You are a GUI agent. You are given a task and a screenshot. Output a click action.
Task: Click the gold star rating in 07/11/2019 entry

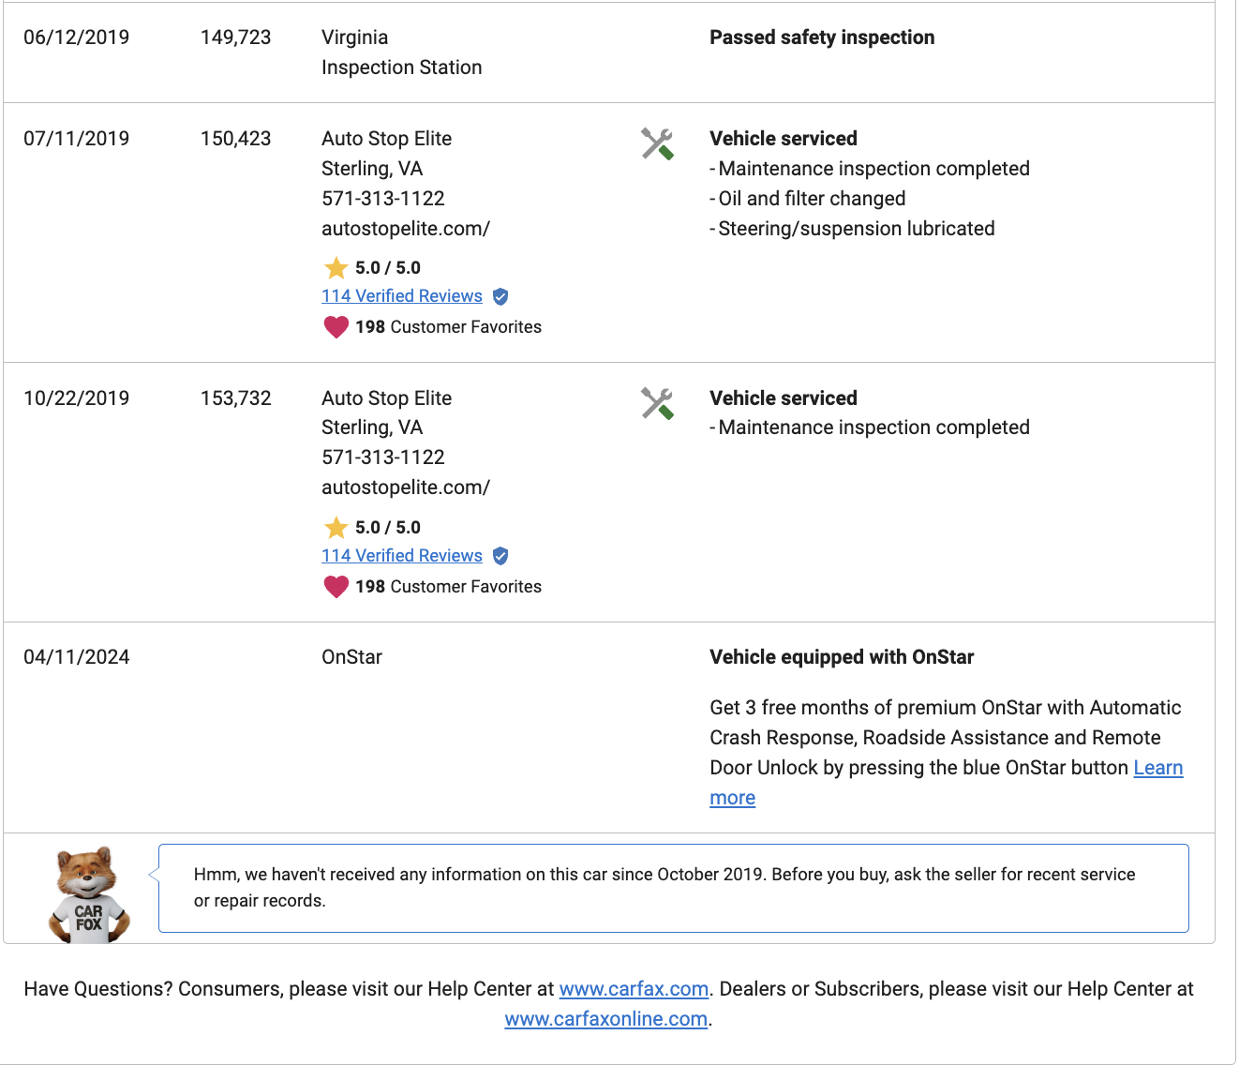tap(336, 268)
